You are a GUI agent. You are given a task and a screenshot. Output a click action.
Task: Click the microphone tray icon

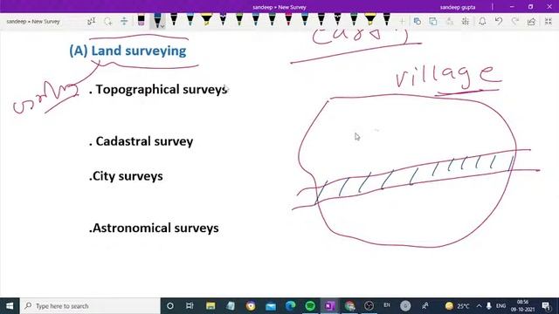click(489, 306)
